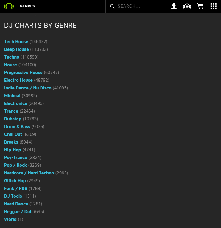Click the magnifying glass search icon
The width and height of the screenshot is (221, 228).
112,6
